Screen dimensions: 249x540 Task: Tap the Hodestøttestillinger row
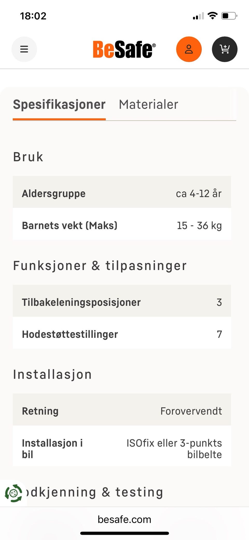point(122,333)
